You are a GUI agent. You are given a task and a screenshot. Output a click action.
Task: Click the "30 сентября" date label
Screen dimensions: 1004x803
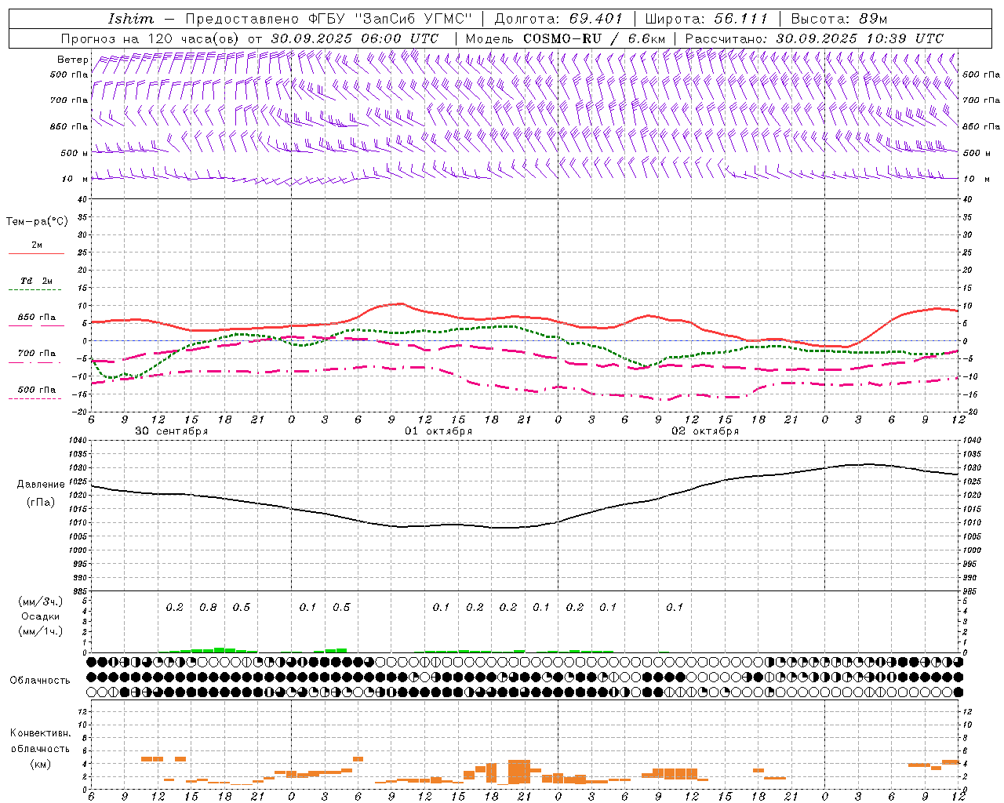172,431
